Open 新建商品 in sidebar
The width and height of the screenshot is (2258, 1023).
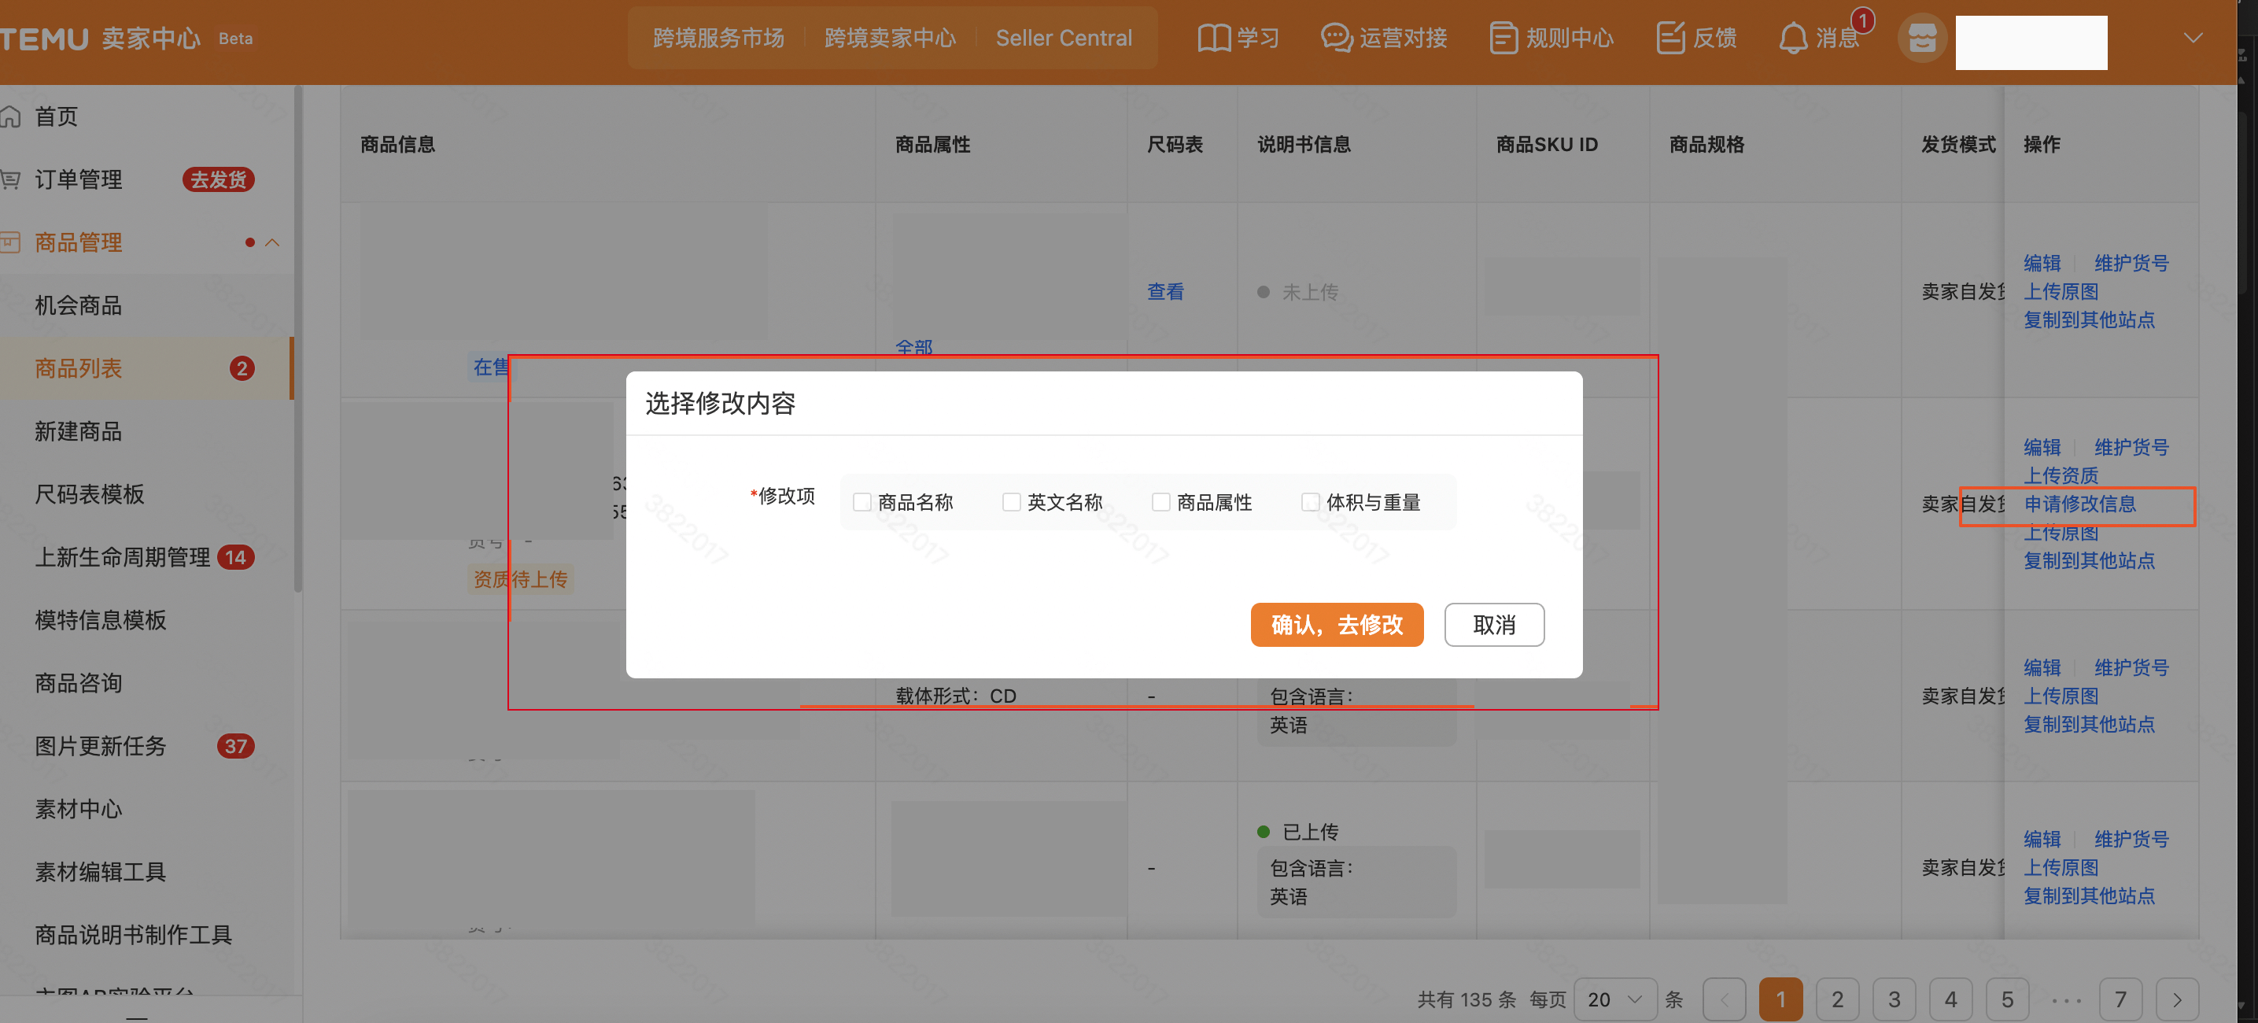point(78,431)
